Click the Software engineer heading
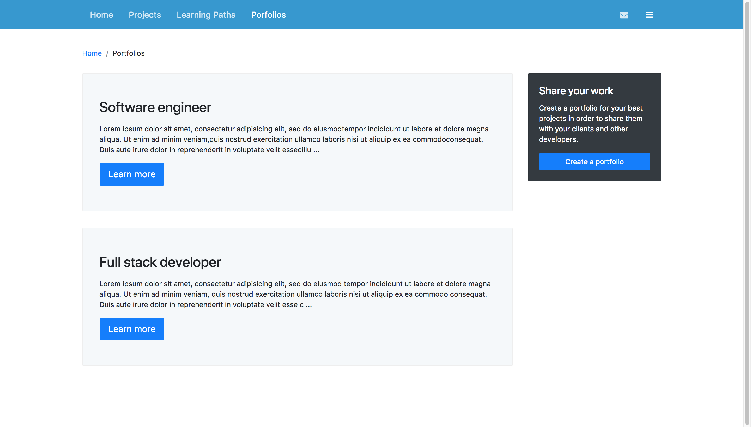Screen dimensions: 751x427 pos(155,107)
